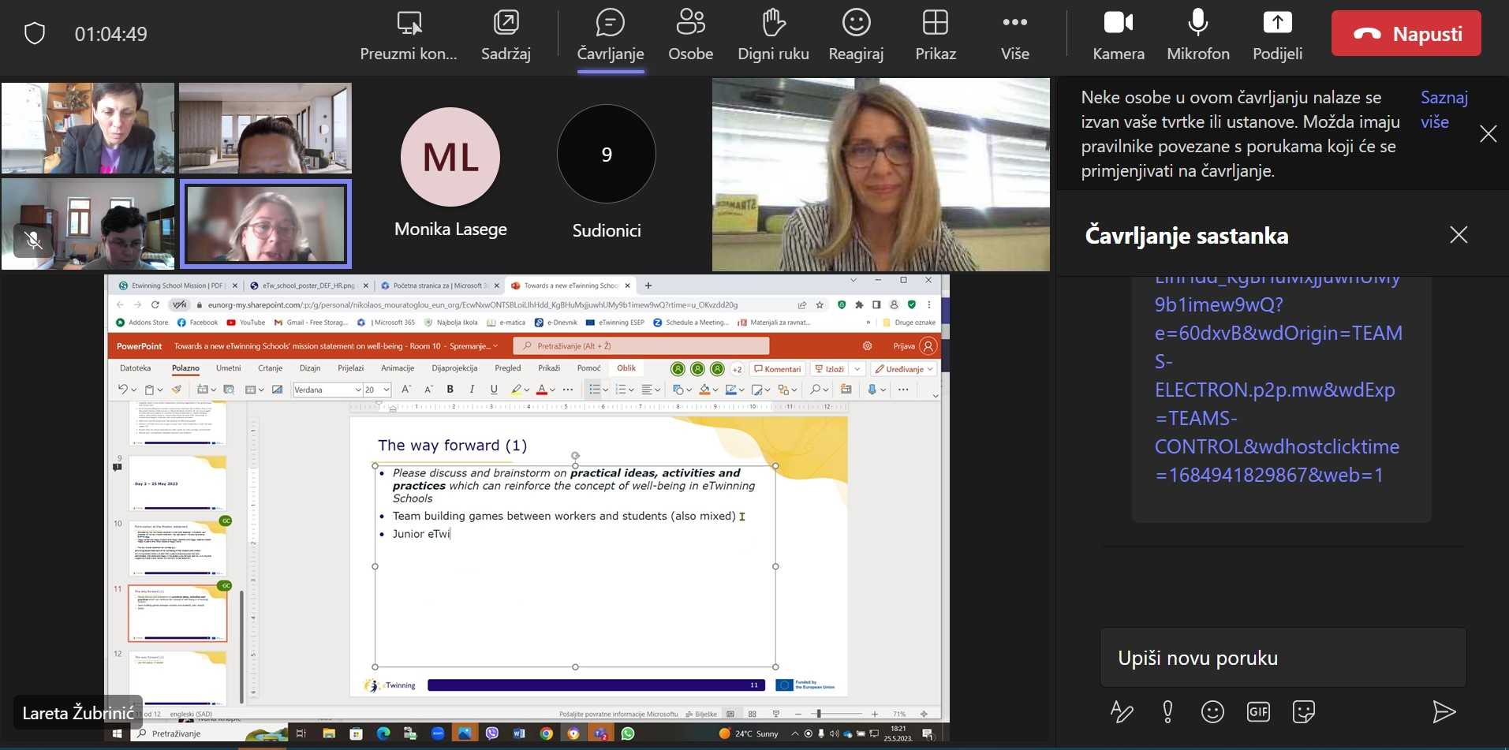Click the Saznaj više link

tap(1444, 110)
